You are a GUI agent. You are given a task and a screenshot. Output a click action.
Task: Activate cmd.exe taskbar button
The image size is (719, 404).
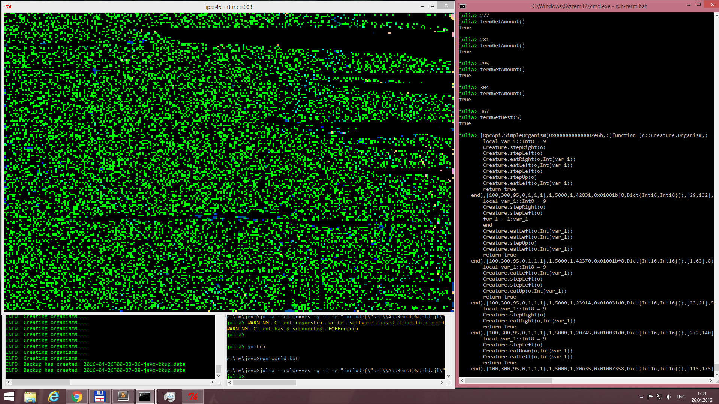[145, 397]
